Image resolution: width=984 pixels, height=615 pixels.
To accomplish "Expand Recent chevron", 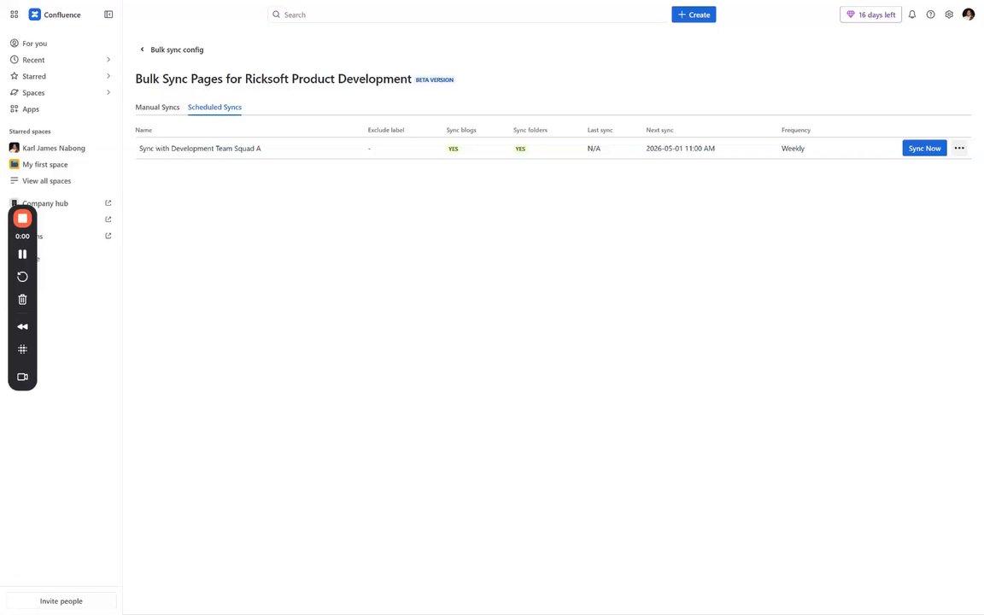I will click(x=108, y=60).
